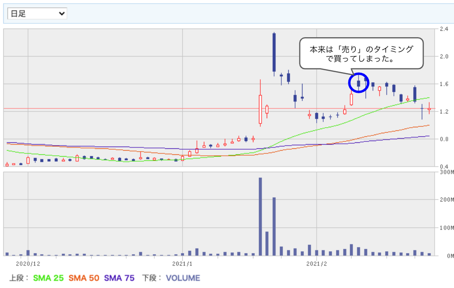
Task: Click the 2.4 price axis label
Action: point(444,28)
